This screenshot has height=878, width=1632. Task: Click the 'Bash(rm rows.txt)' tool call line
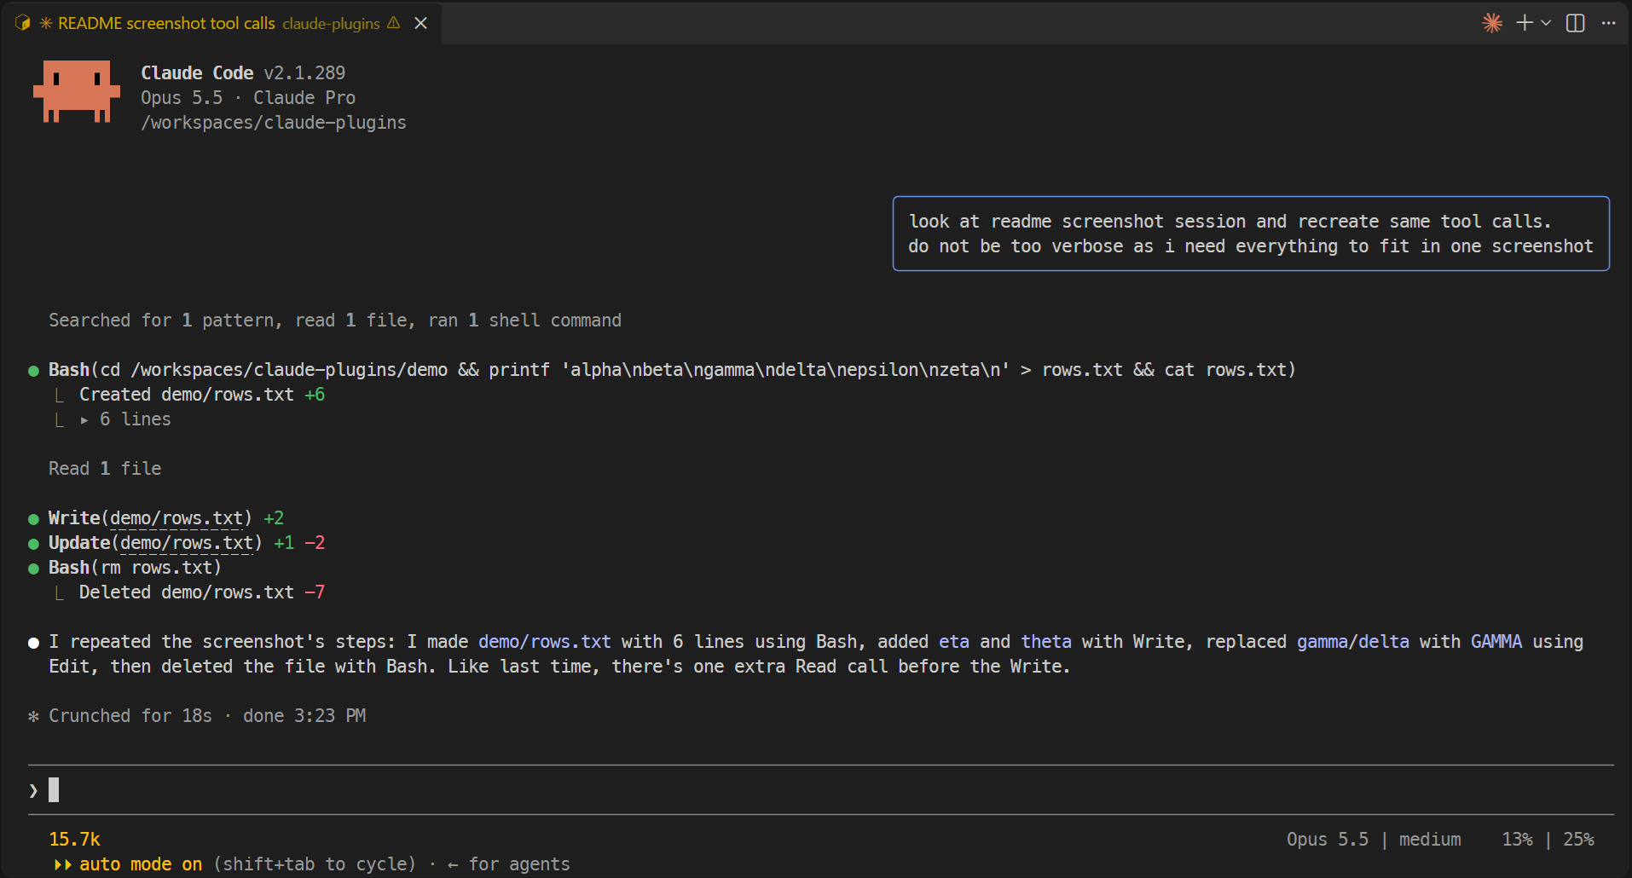point(135,568)
